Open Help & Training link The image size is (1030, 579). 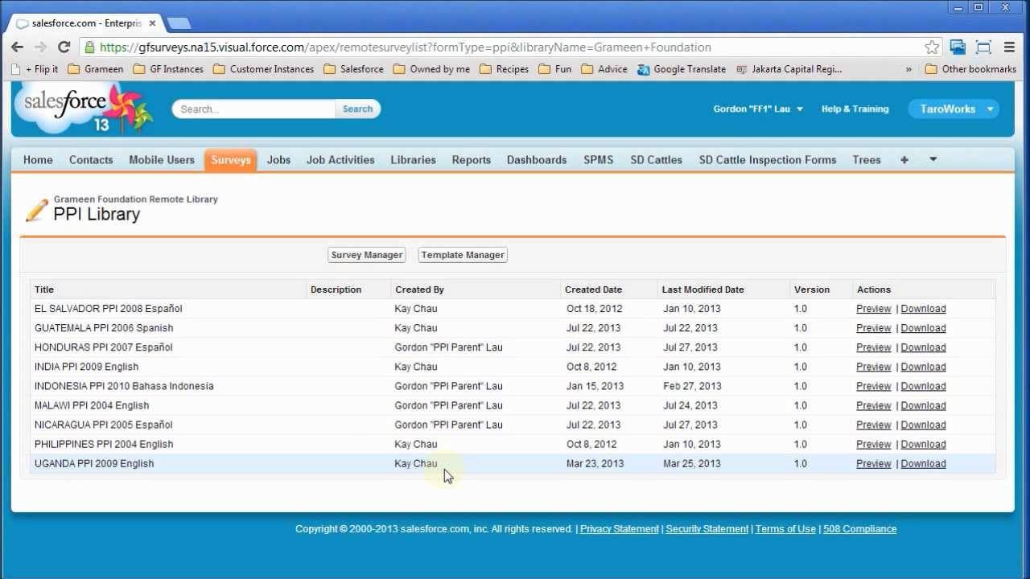click(x=855, y=109)
